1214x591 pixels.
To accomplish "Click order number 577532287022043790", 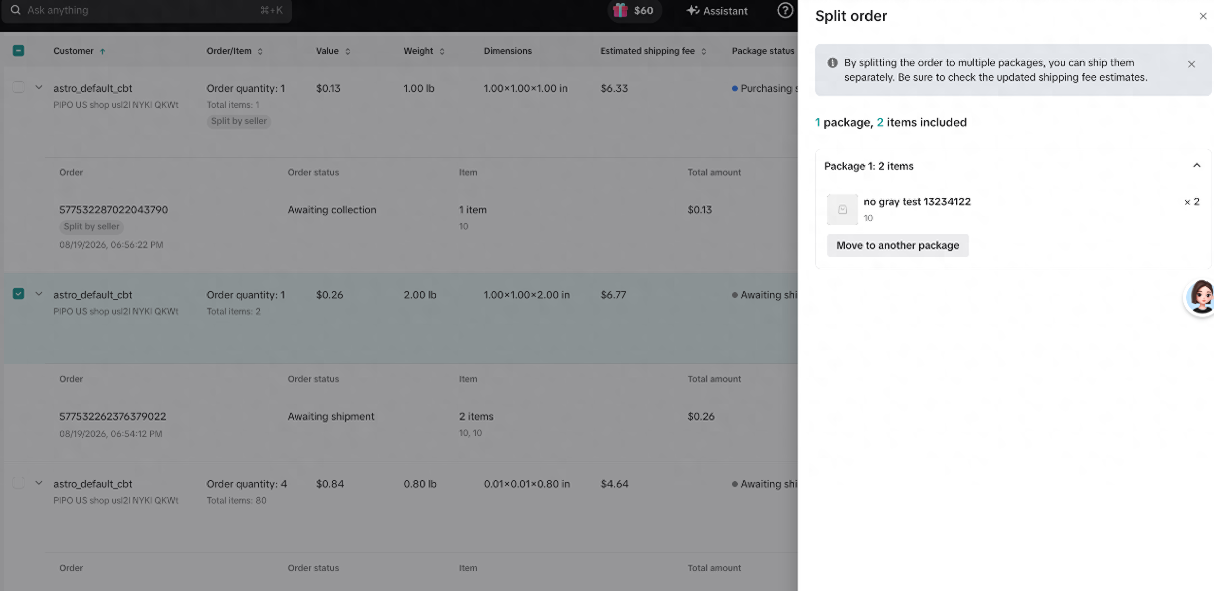I will [x=114, y=210].
